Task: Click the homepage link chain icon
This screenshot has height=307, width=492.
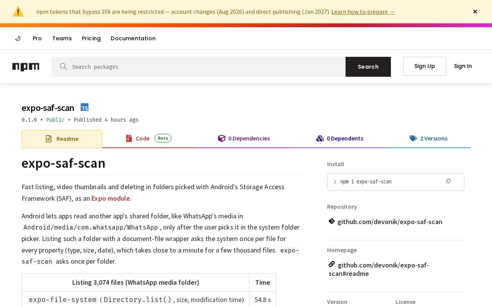Action: click(332, 264)
